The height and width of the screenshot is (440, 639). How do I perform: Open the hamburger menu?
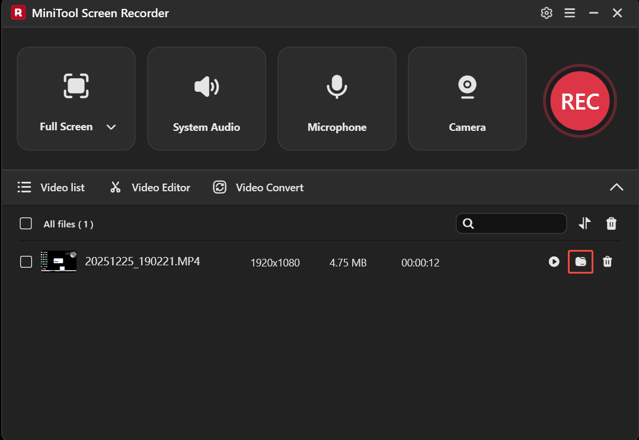pos(570,12)
